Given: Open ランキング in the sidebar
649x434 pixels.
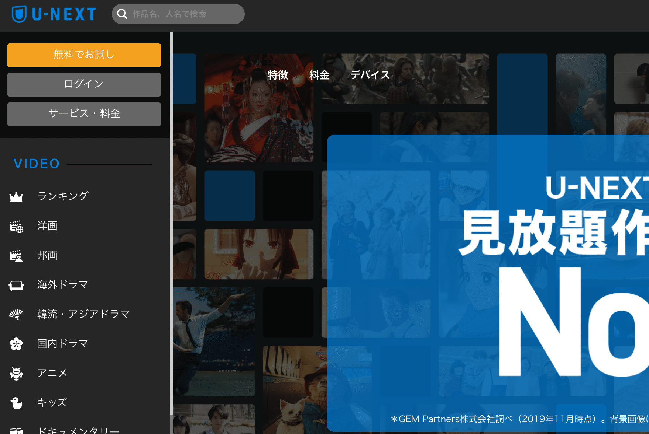Looking at the screenshot, I should [x=63, y=196].
